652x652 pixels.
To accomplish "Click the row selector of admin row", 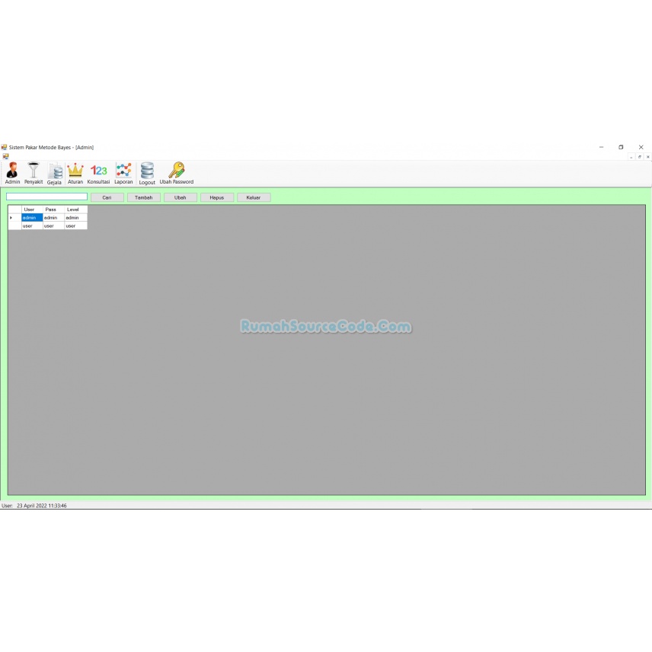I will point(14,218).
